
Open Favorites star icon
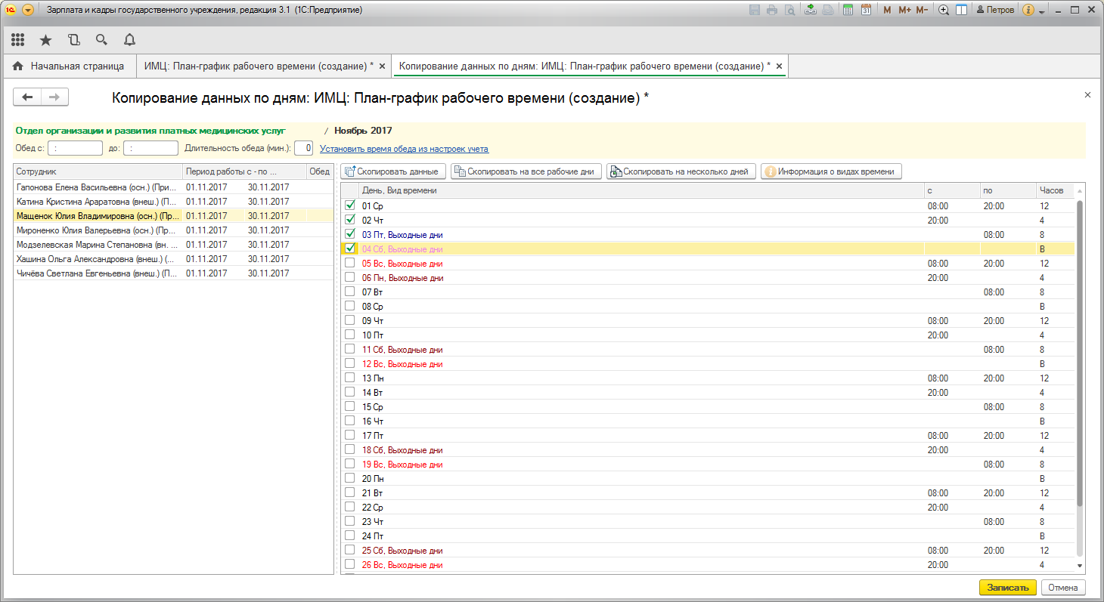pos(45,40)
